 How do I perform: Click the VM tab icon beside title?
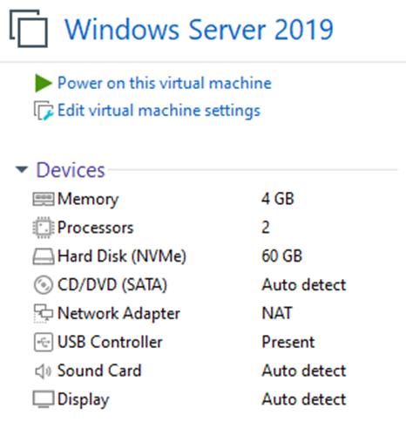(29, 29)
